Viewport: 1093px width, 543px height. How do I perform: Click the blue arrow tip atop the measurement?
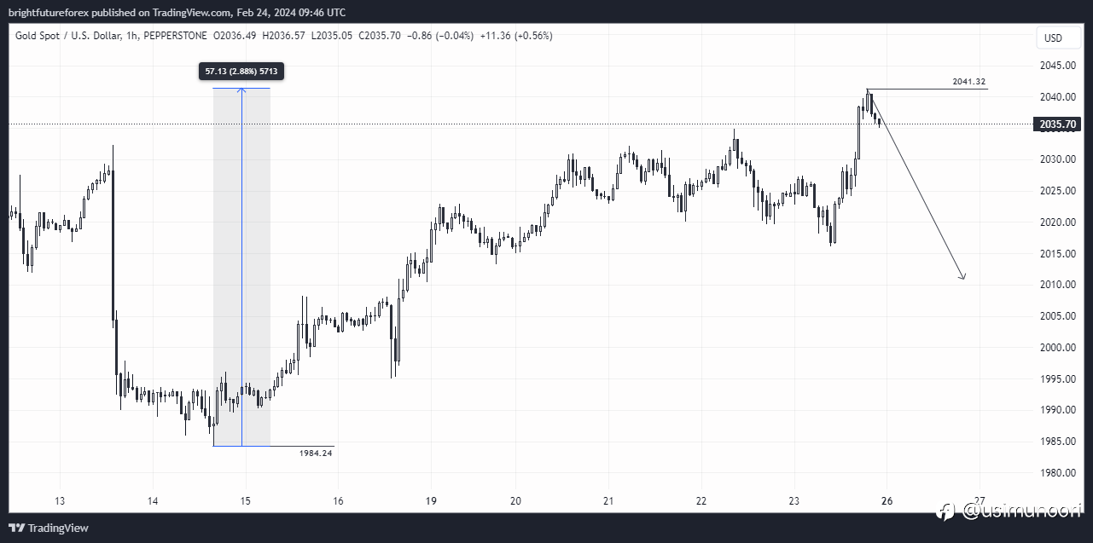click(241, 88)
